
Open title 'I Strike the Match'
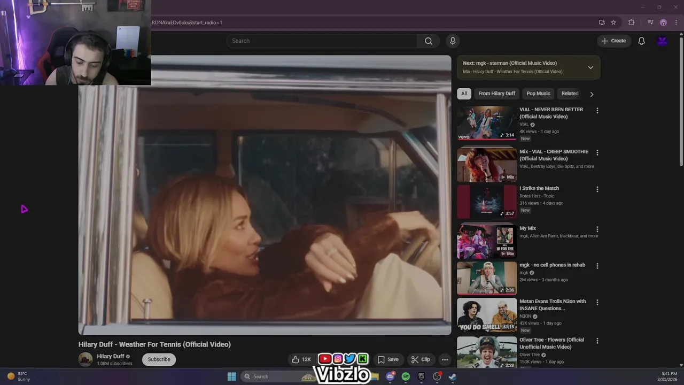point(539,188)
